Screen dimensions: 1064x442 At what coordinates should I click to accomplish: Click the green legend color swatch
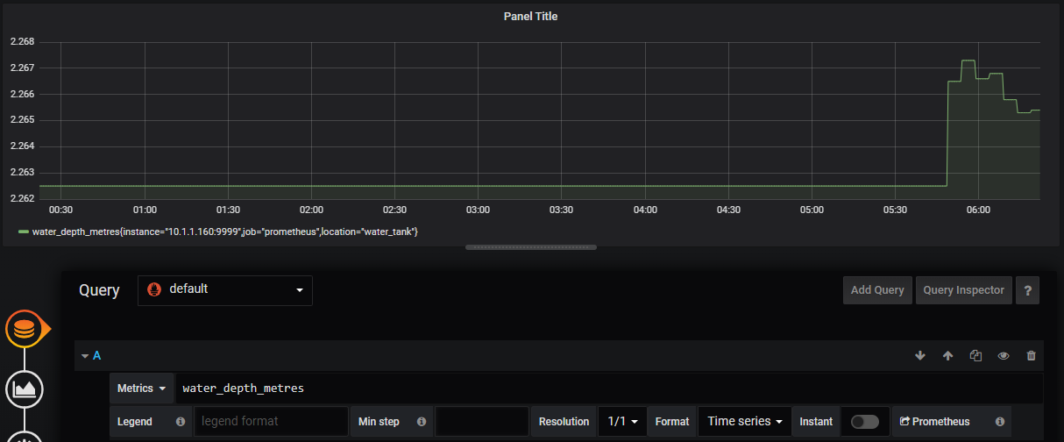pos(23,232)
